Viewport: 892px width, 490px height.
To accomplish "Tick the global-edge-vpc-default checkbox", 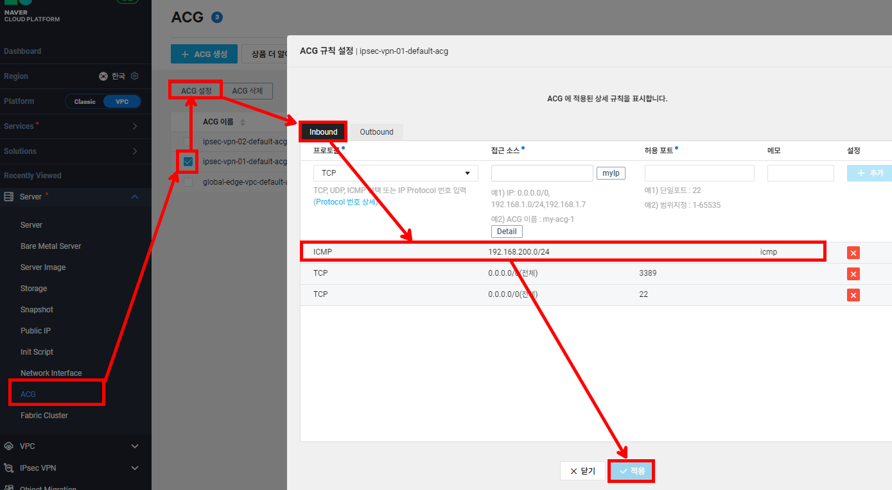I will [x=188, y=182].
